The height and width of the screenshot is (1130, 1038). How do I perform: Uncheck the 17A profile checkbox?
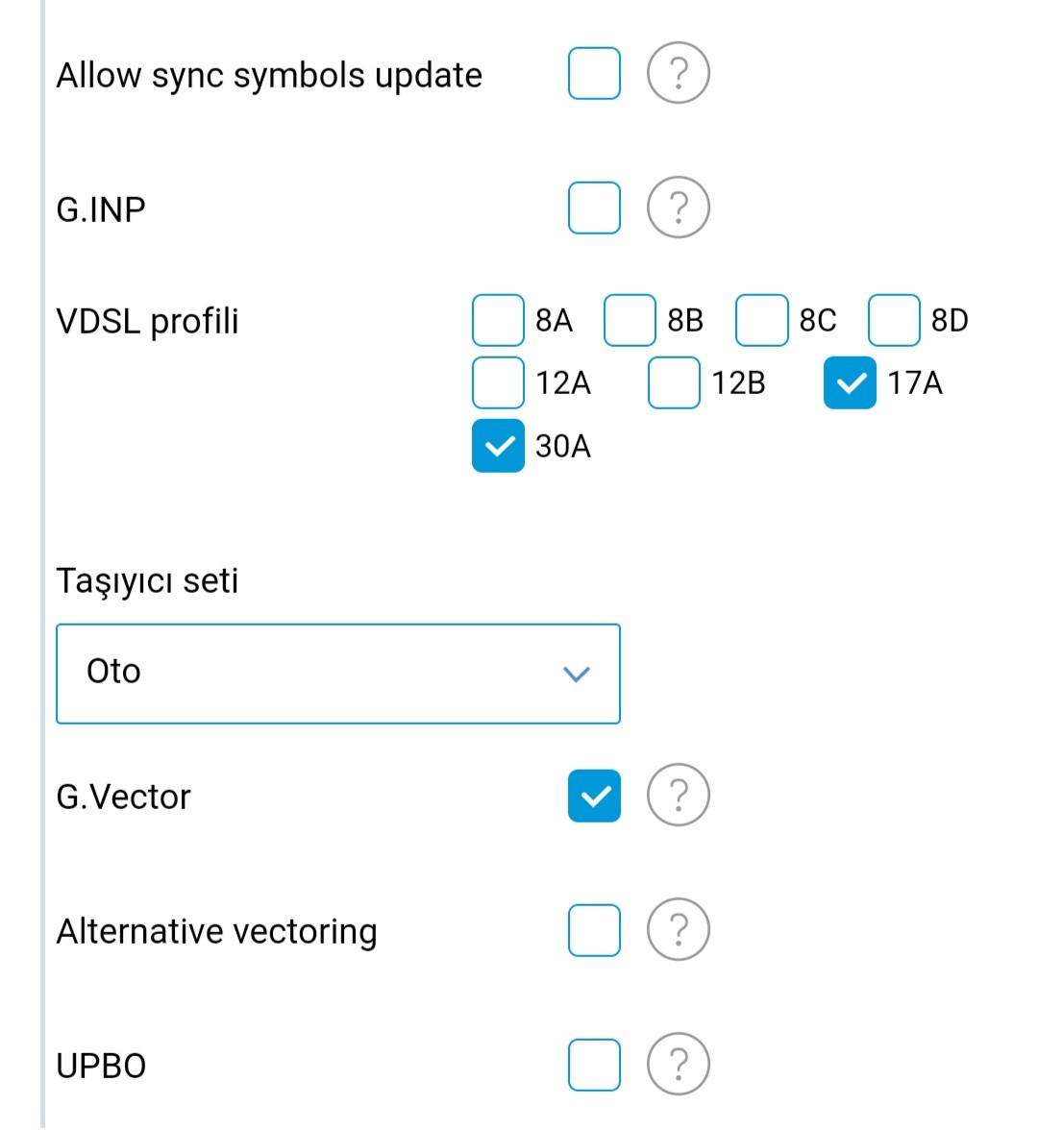coord(850,382)
